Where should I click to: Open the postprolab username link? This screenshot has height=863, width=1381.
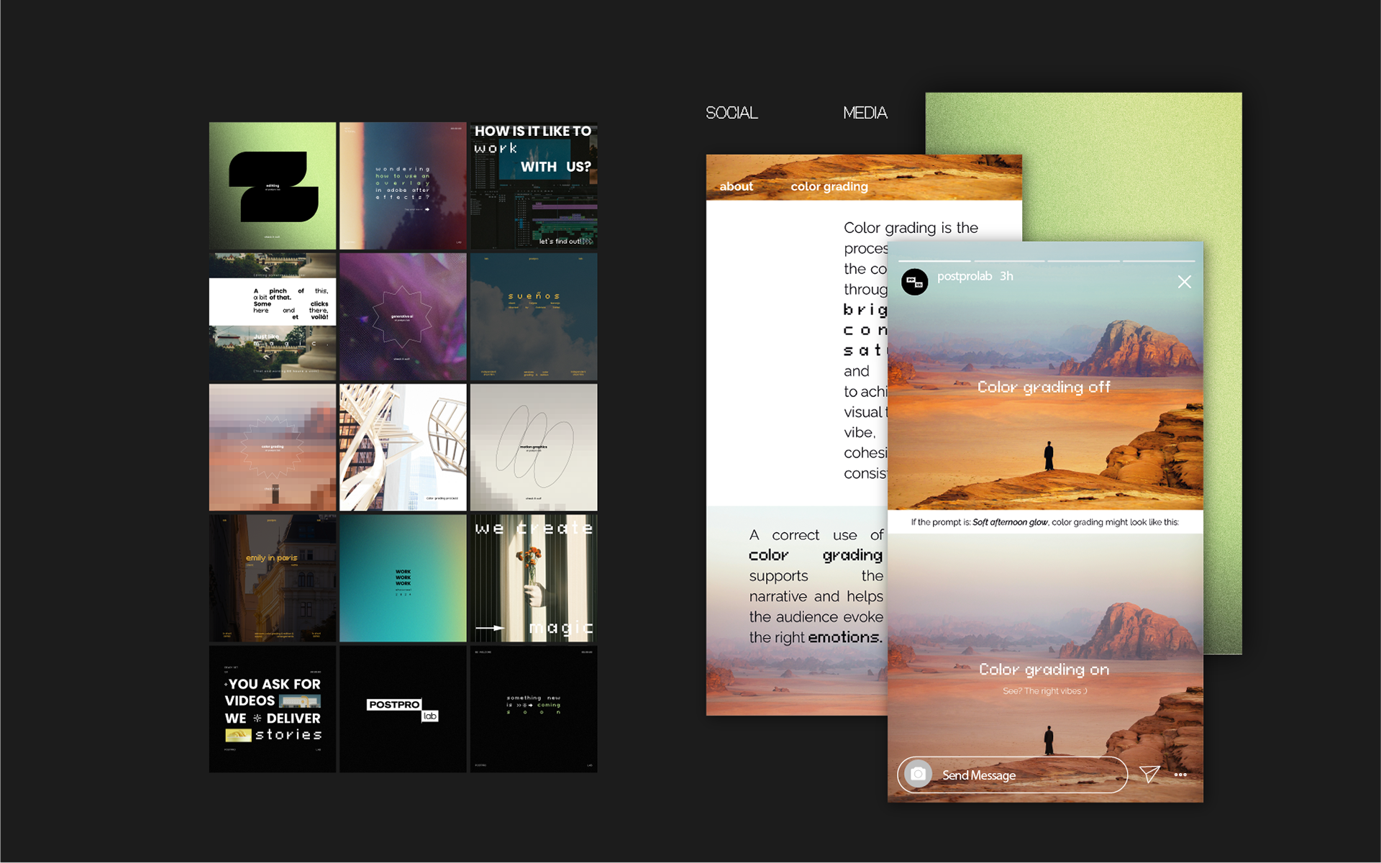tap(964, 276)
